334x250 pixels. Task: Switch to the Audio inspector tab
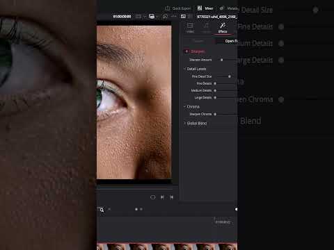coord(206,28)
